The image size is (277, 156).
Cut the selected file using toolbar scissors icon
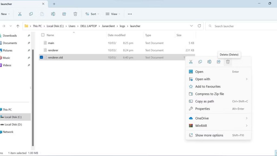[19, 14]
